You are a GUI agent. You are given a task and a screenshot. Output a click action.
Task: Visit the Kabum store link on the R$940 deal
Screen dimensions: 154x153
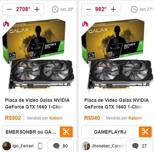point(135,118)
